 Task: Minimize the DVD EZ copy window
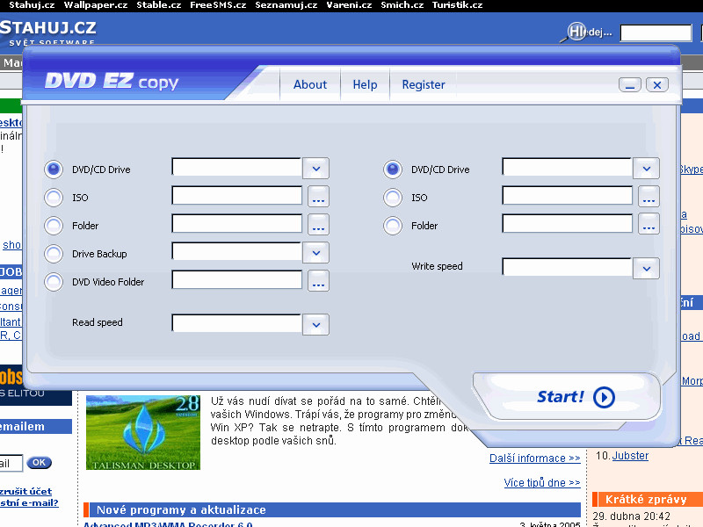[630, 84]
